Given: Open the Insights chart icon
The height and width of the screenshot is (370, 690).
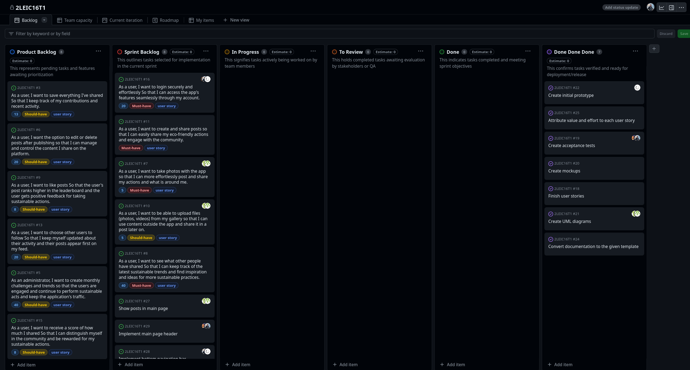Looking at the screenshot, I should pyautogui.click(x=662, y=8).
